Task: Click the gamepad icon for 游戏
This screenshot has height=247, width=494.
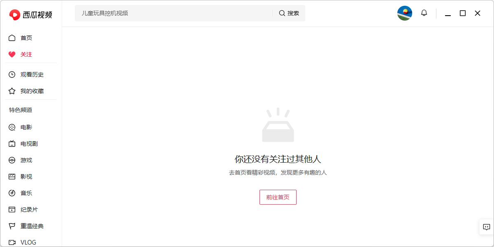Action: coord(12,160)
